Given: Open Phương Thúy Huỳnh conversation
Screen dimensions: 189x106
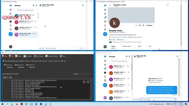Looking at the screenshot, I should (x=26, y=34).
